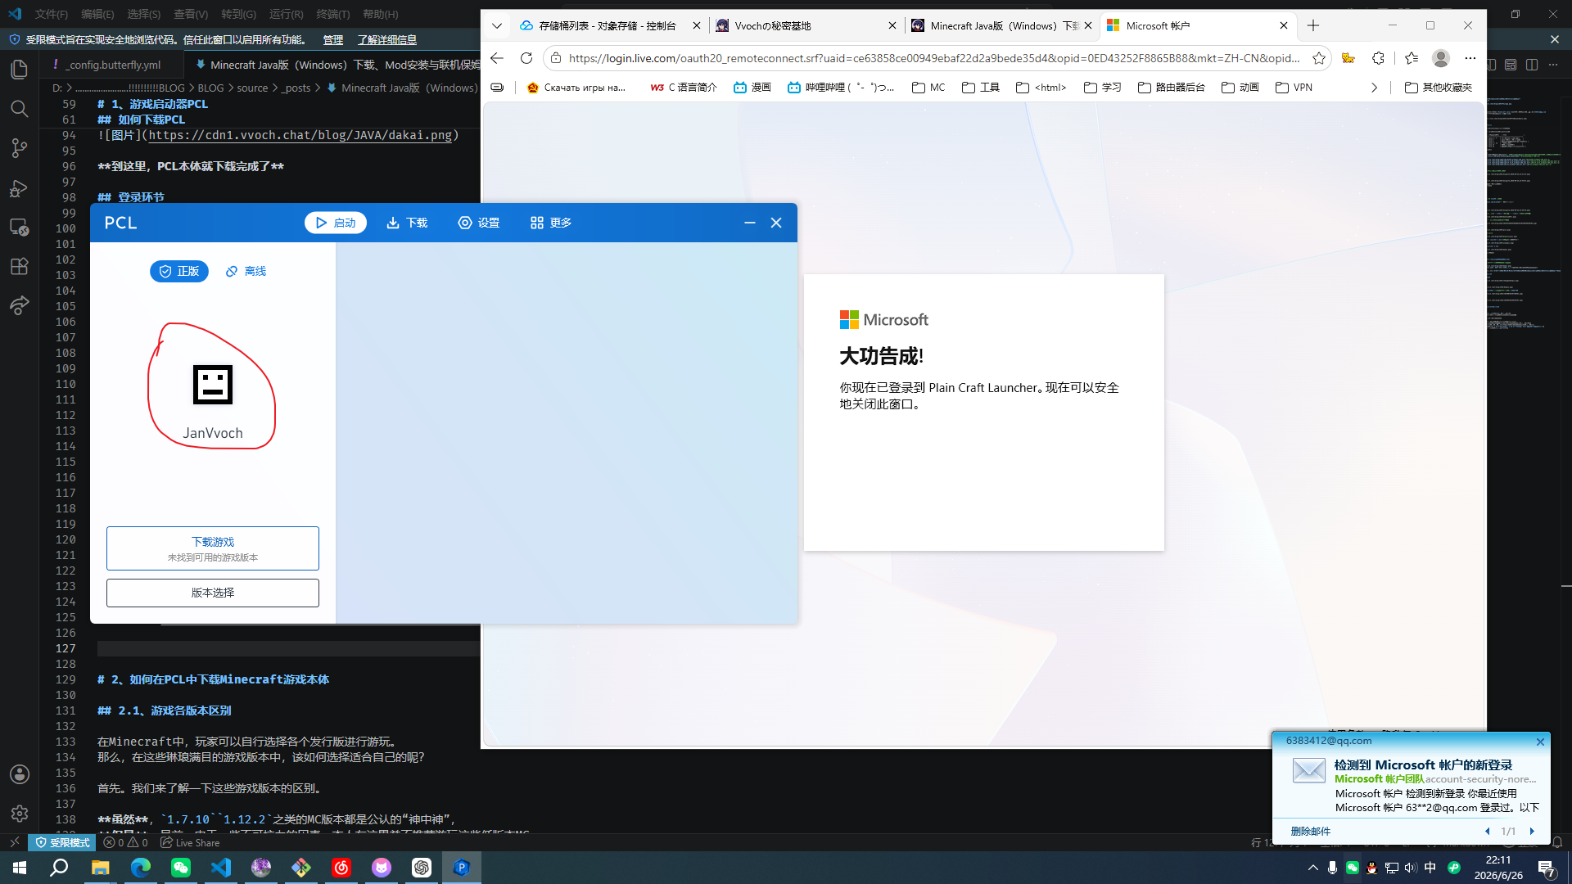This screenshot has width=1572, height=884.
Task: Go to next mail in notification popup
Action: 1532,831
